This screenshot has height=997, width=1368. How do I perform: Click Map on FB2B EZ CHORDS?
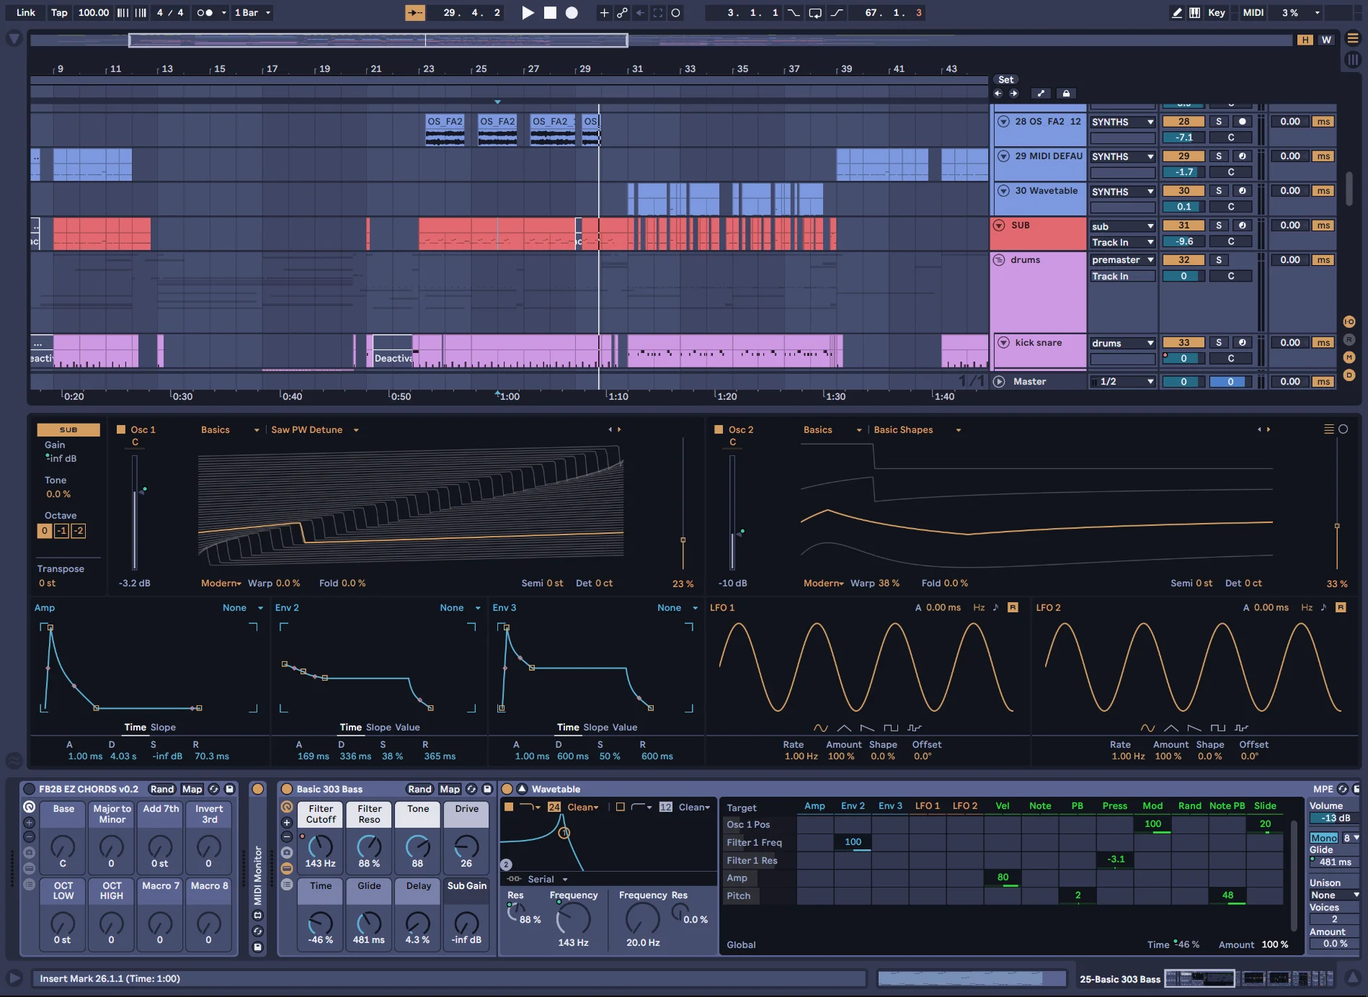click(x=192, y=789)
